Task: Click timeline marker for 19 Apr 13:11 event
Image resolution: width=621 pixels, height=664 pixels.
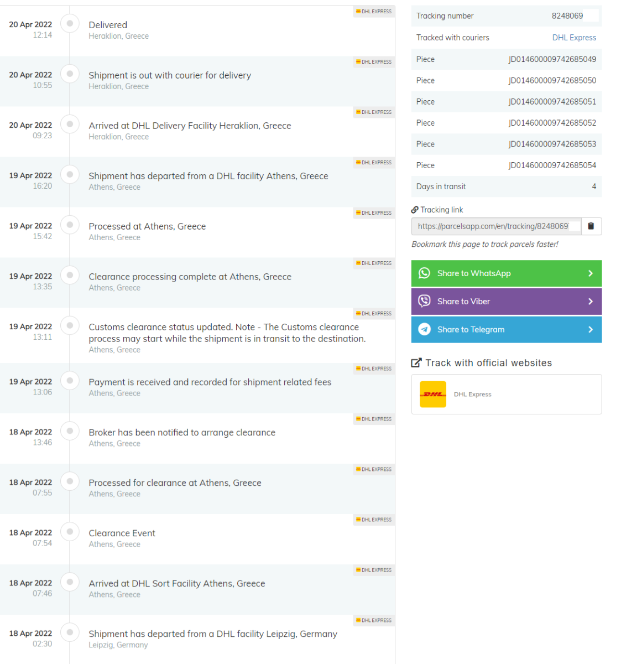Action: tap(70, 325)
